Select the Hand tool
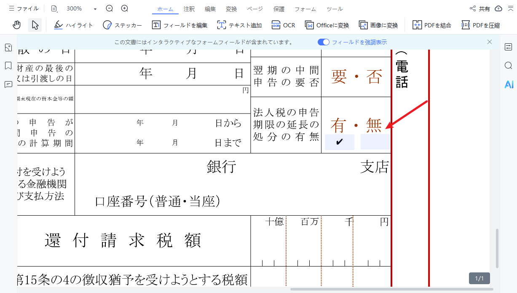Screen dimensions: 517x293 click(16, 25)
